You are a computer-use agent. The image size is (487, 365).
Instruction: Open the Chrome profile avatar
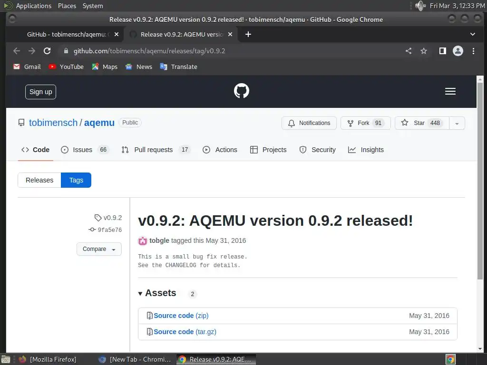click(458, 51)
